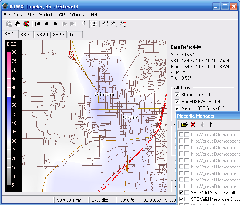Screen dimensions: 240x205
Task: Click the 'Tilt: 0.50°' info line
Action: click(181, 78)
